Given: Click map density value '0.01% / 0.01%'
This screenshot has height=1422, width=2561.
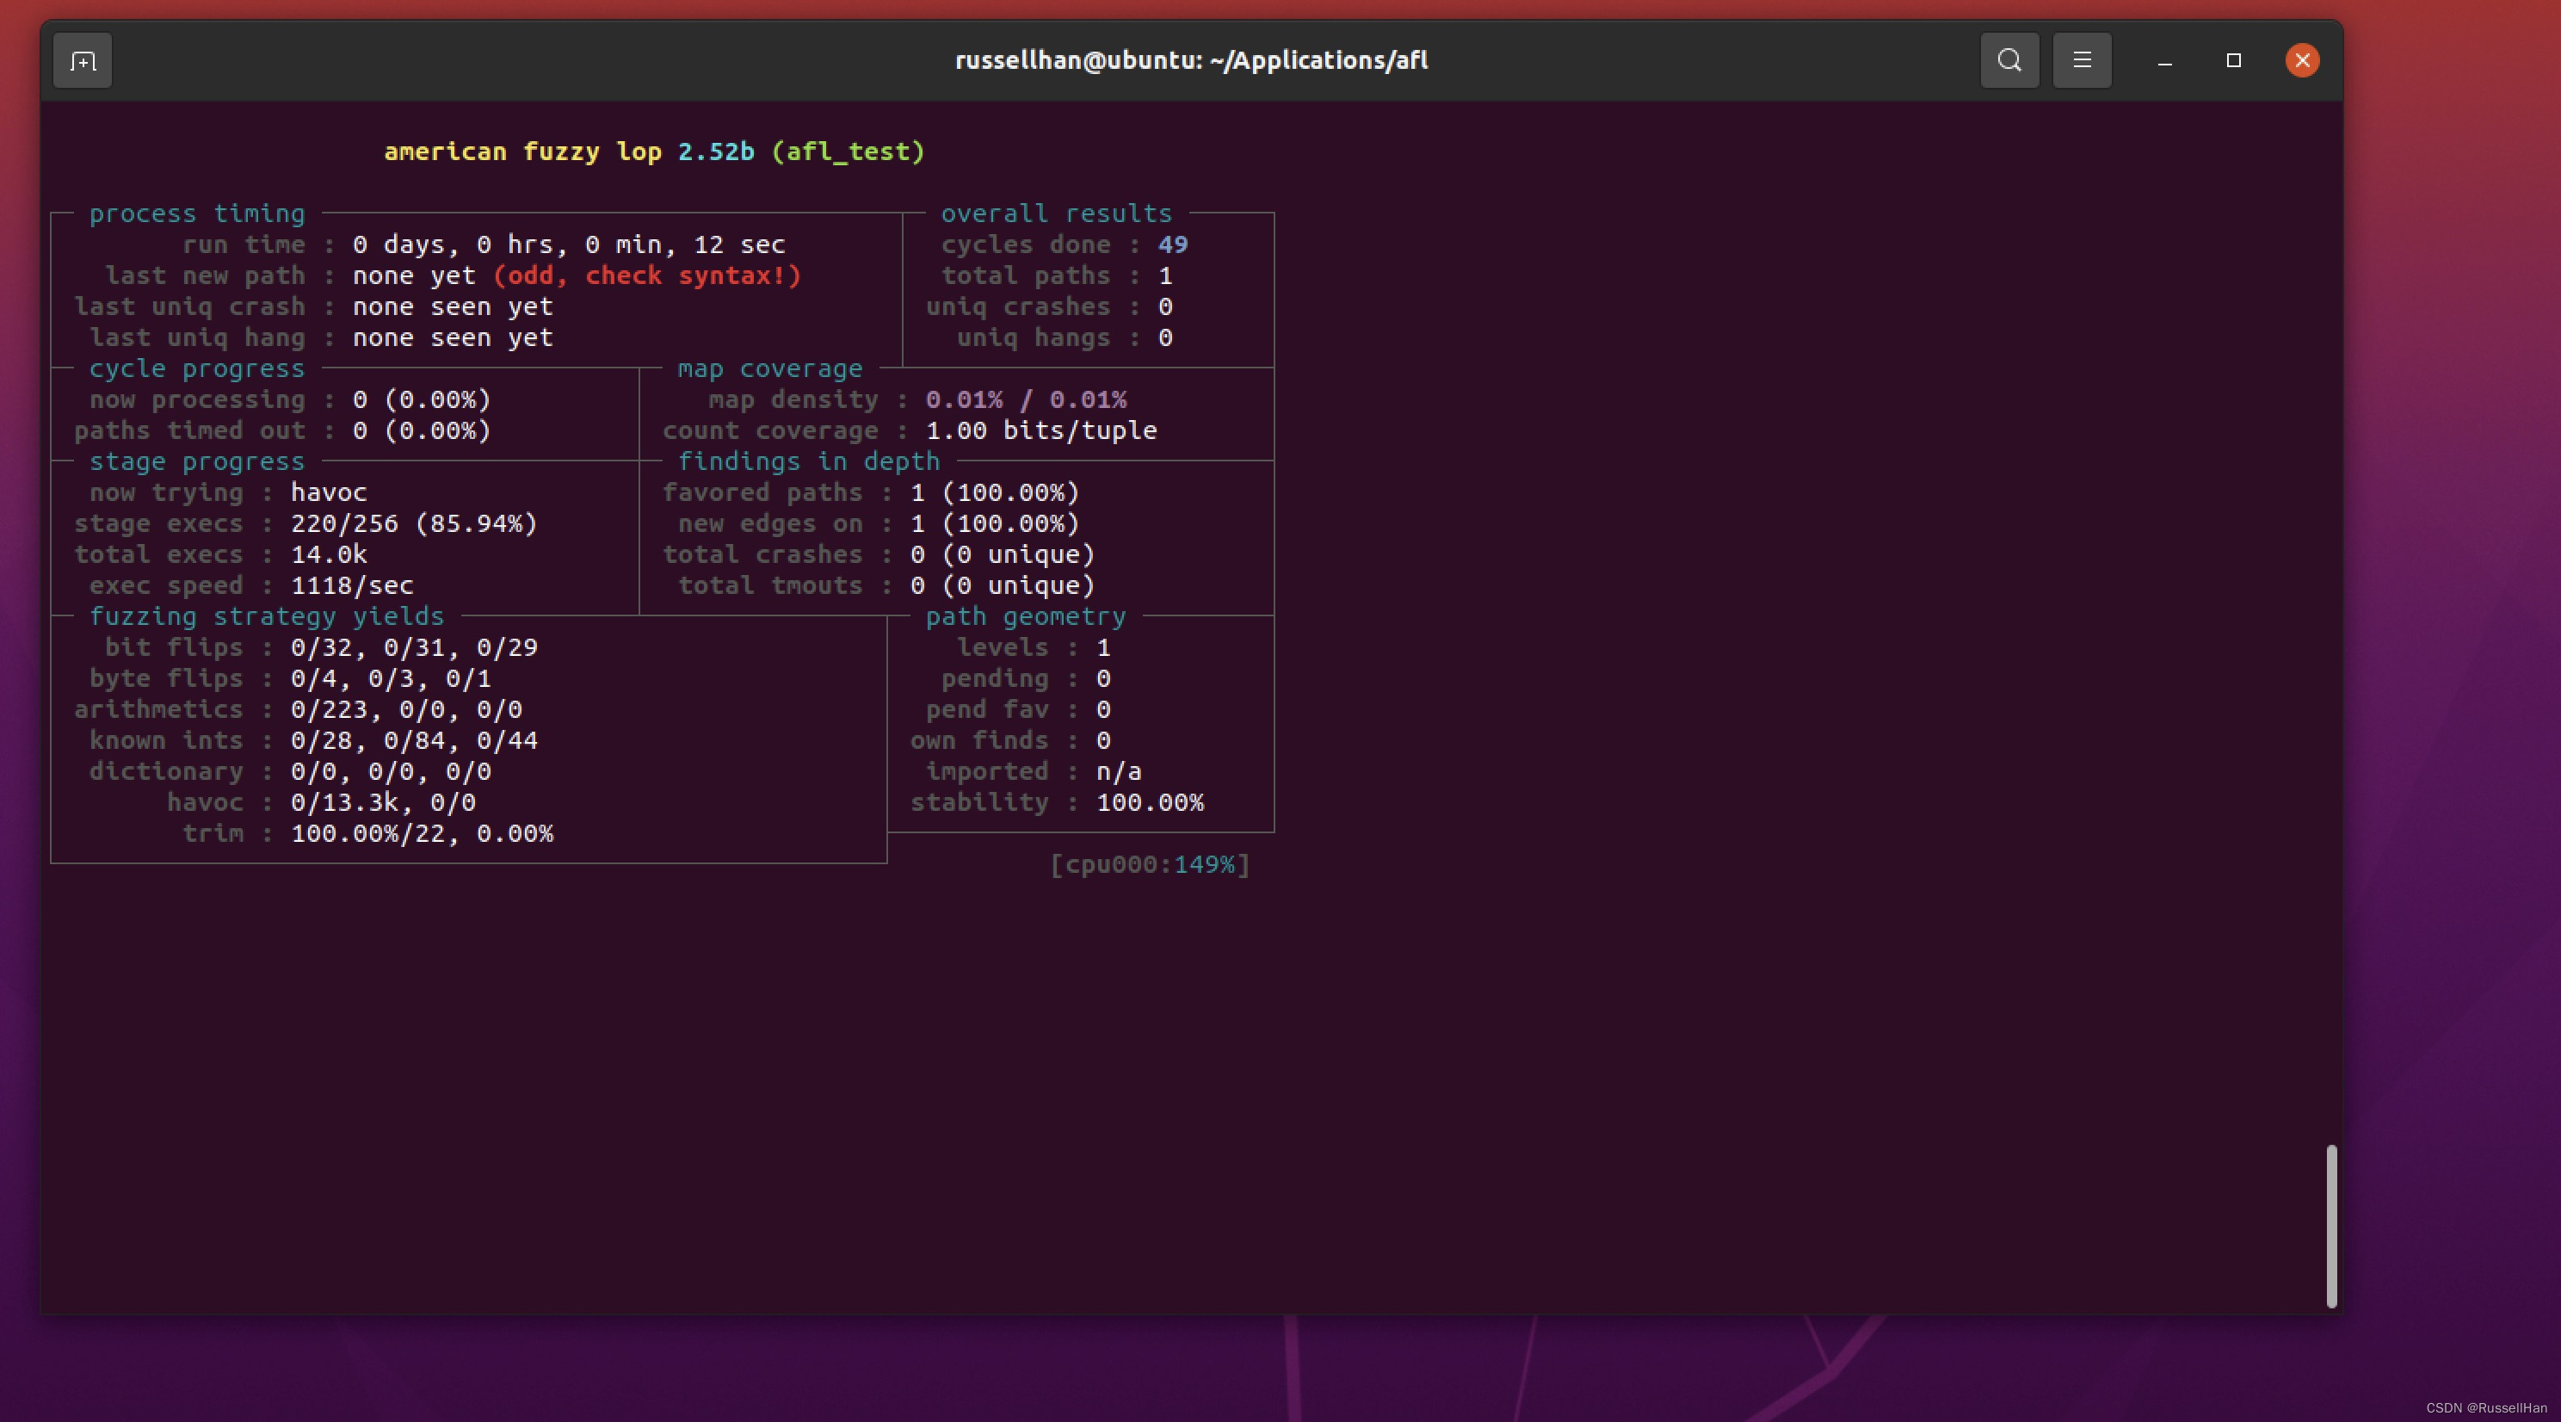Looking at the screenshot, I should (x=1026, y=399).
